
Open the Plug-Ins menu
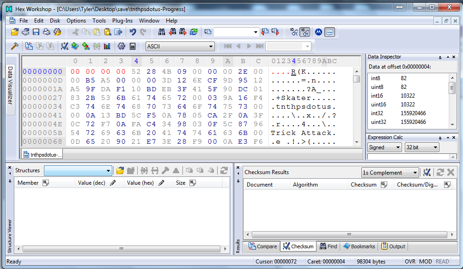click(122, 21)
